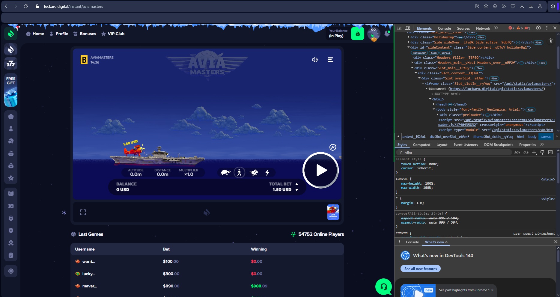Image resolution: width=560 pixels, height=297 pixels.
Task: Open the green support chat bubble
Action: [383, 287]
